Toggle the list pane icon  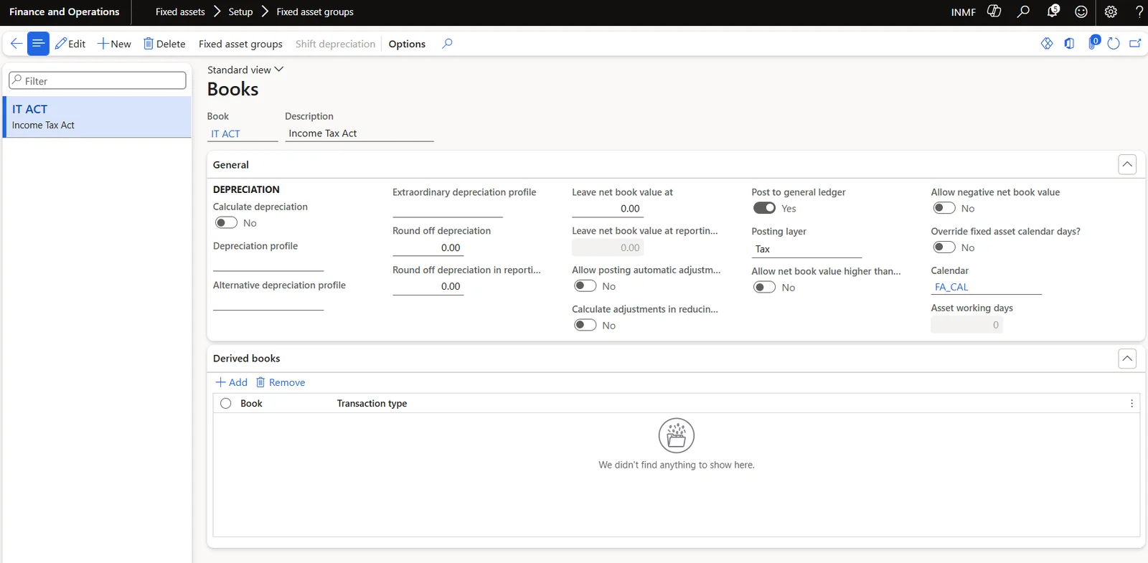click(x=38, y=44)
